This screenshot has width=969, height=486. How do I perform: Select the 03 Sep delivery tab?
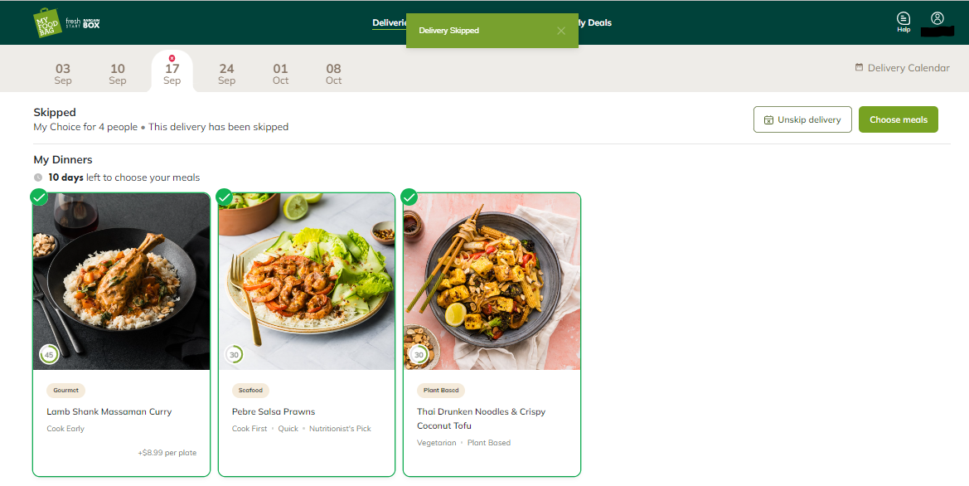(63, 74)
